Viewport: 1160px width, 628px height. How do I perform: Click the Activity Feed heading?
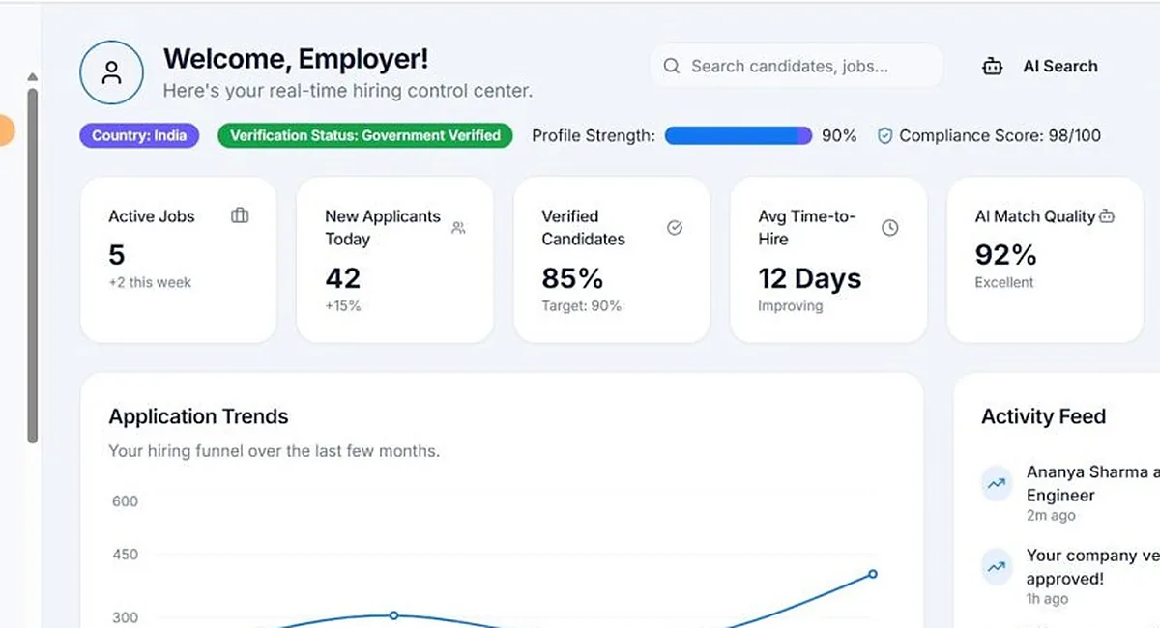[1043, 416]
